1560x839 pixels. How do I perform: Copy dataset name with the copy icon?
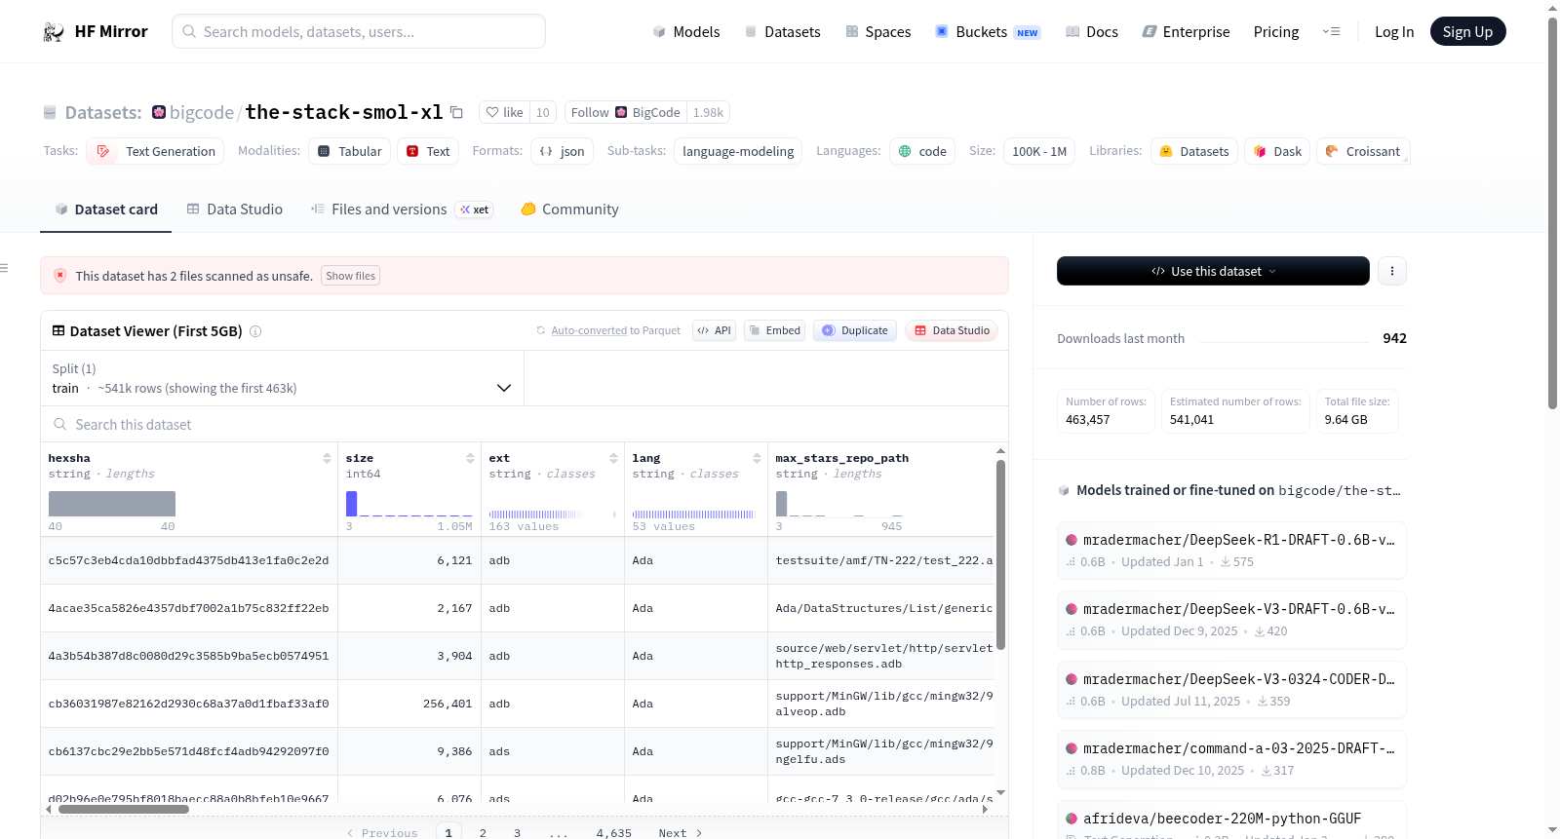[x=456, y=112]
